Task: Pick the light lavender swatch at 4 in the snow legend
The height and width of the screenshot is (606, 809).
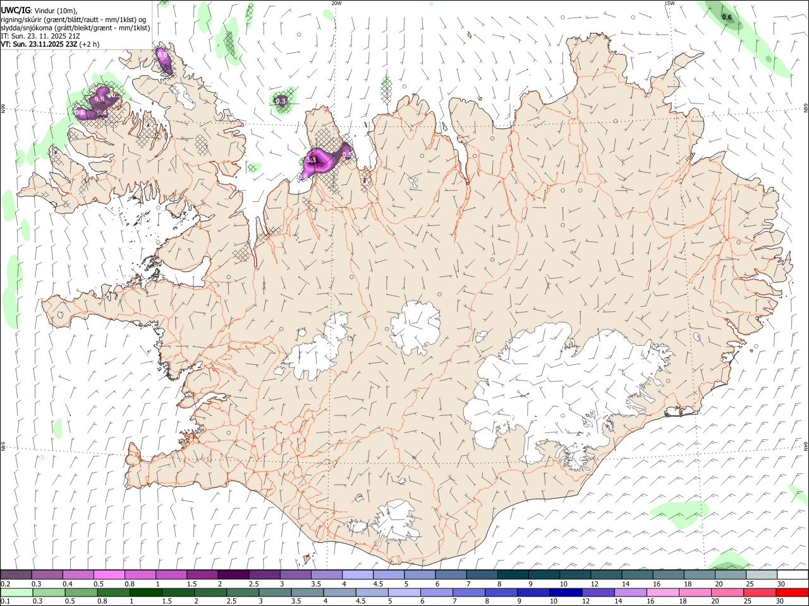Action: [x=358, y=574]
